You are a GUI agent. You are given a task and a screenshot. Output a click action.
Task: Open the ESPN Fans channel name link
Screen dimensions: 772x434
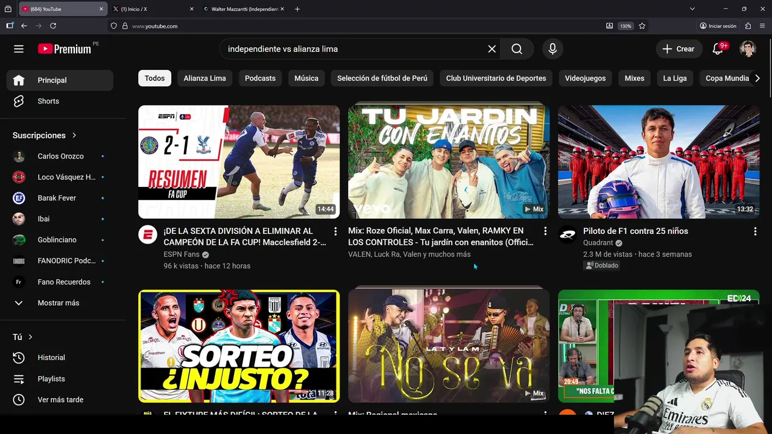coord(182,254)
